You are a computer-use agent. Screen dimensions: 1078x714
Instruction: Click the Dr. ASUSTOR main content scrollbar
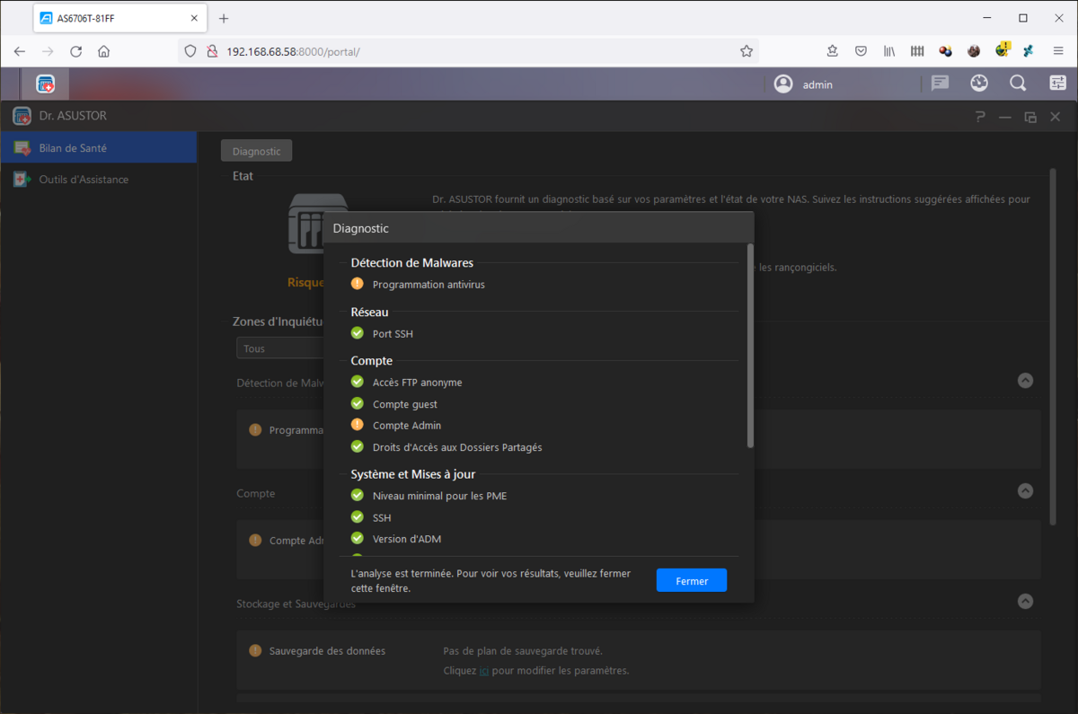[1052, 346]
